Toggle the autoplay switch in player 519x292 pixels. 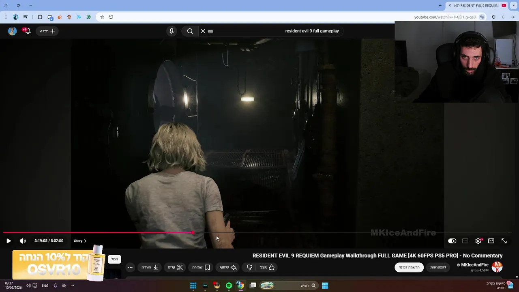point(452,241)
